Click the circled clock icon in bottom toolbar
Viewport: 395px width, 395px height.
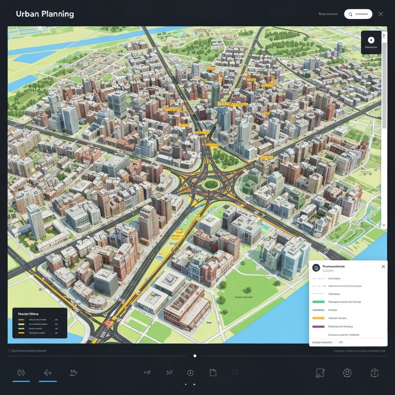click(x=190, y=372)
